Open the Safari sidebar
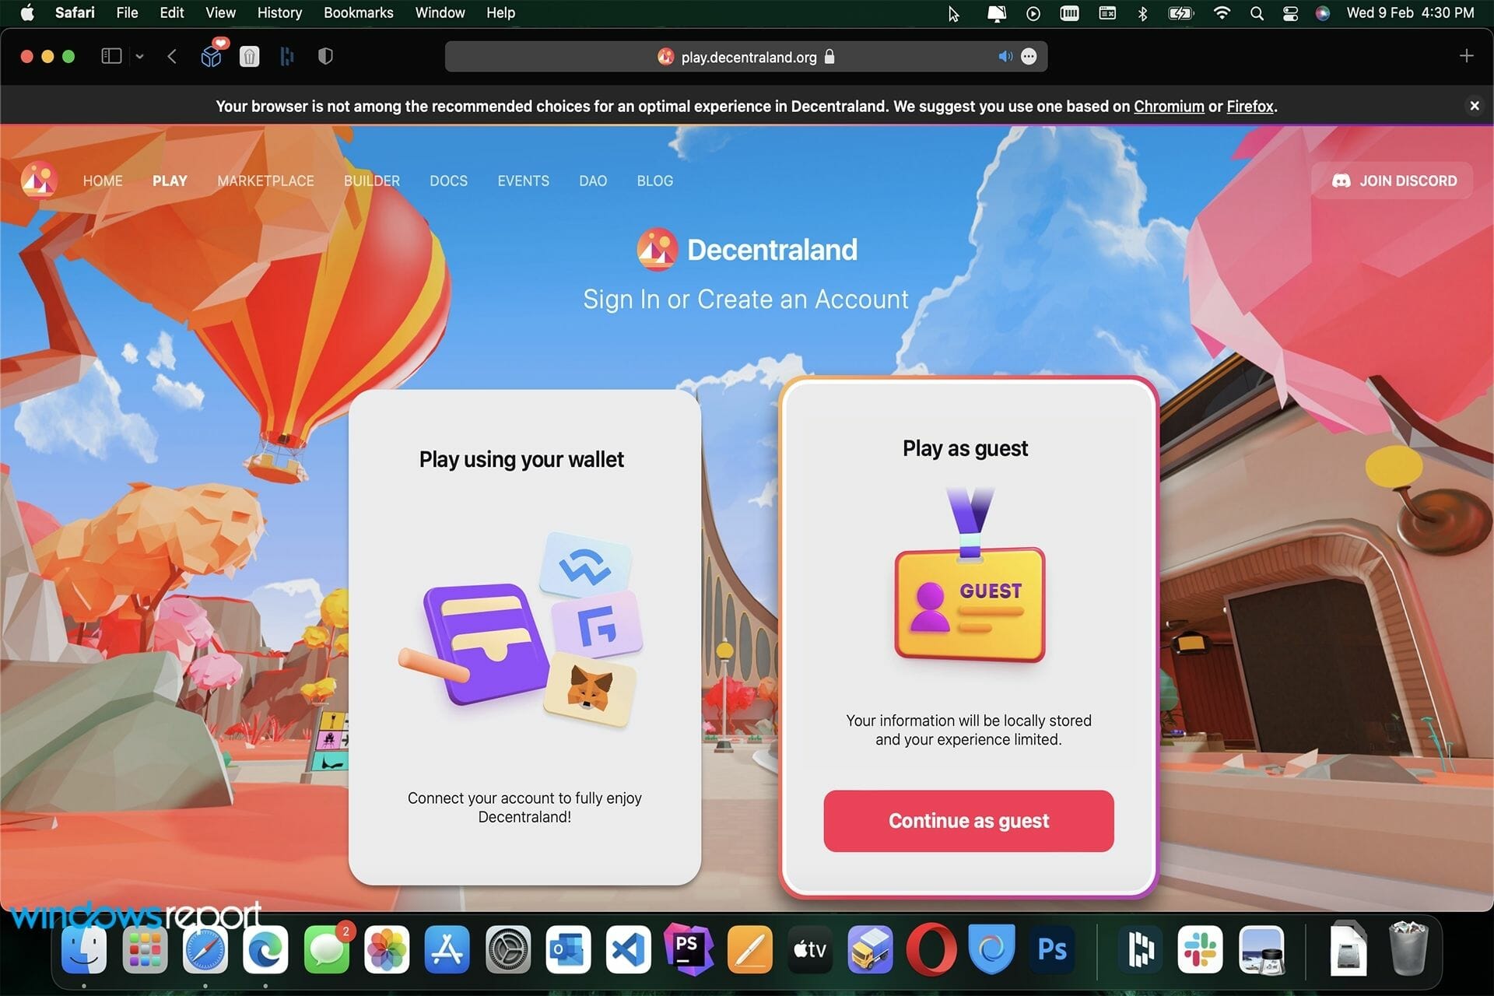Viewport: 1494px width, 996px height. (x=111, y=56)
